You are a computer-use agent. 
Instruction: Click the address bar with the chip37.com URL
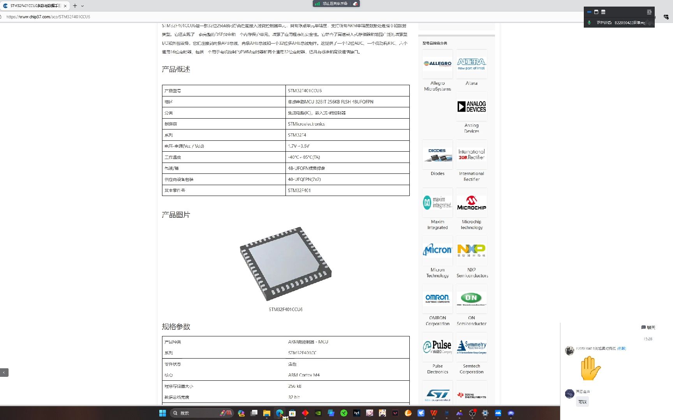(x=48, y=17)
